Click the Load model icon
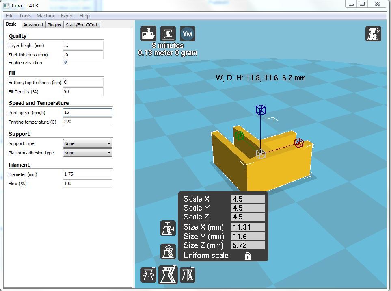391x291 pixels. pos(148,34)
